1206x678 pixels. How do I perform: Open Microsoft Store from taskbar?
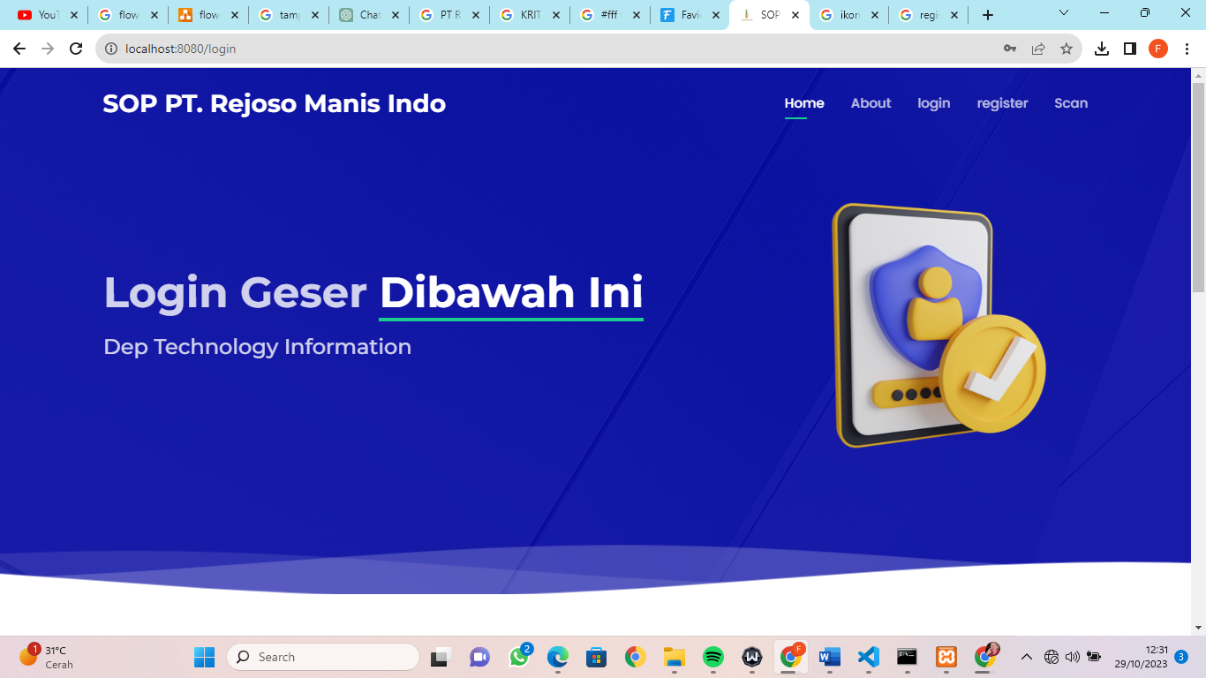(596, 657)
